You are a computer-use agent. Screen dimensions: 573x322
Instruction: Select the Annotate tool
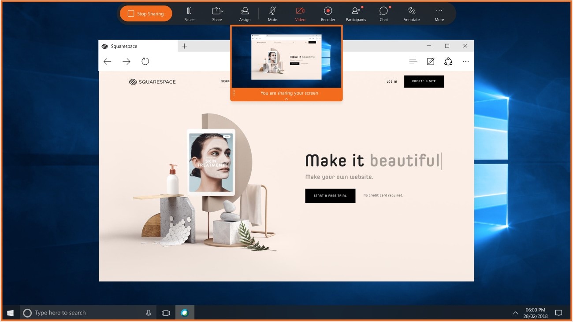(411, 14)
